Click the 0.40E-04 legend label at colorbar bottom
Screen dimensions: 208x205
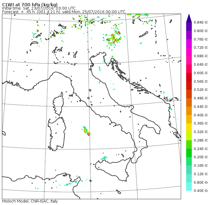[201, 191]
